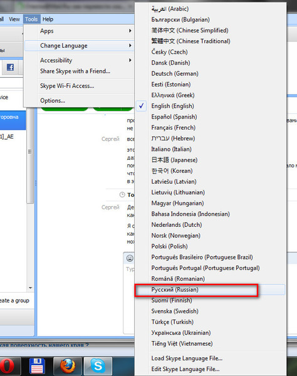This screenshot has height=376, width=297.
Task: Launch Opera from the taskbar
Action: (x=8, y=367)
